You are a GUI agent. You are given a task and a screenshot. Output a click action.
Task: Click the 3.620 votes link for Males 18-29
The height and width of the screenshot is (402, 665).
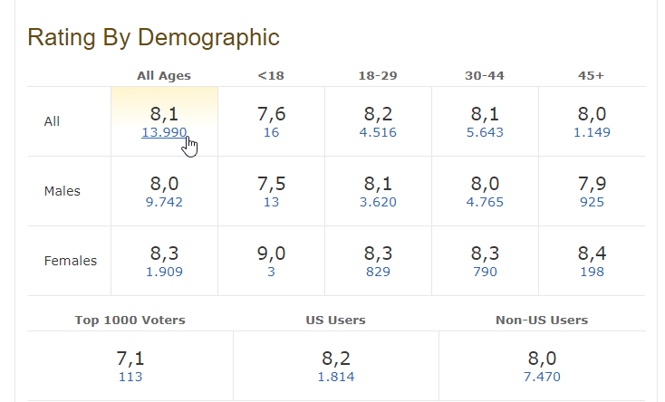(378, 202)
